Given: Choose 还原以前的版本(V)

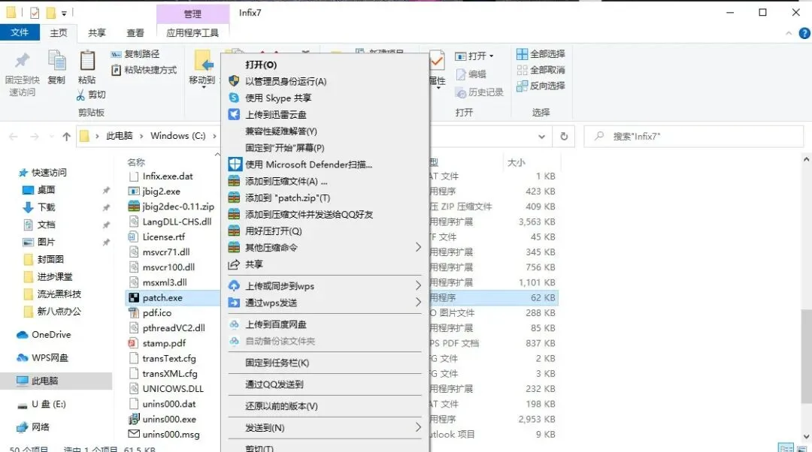Looking at the screenshot, I should [x=326, y=406].
